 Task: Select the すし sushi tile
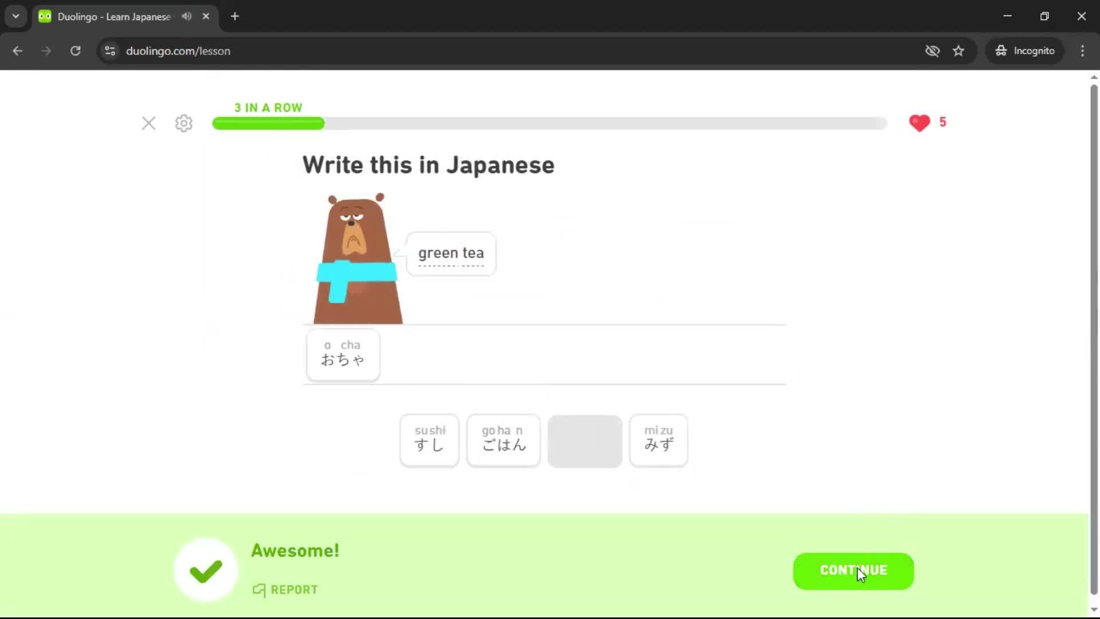tap(429, 440)
